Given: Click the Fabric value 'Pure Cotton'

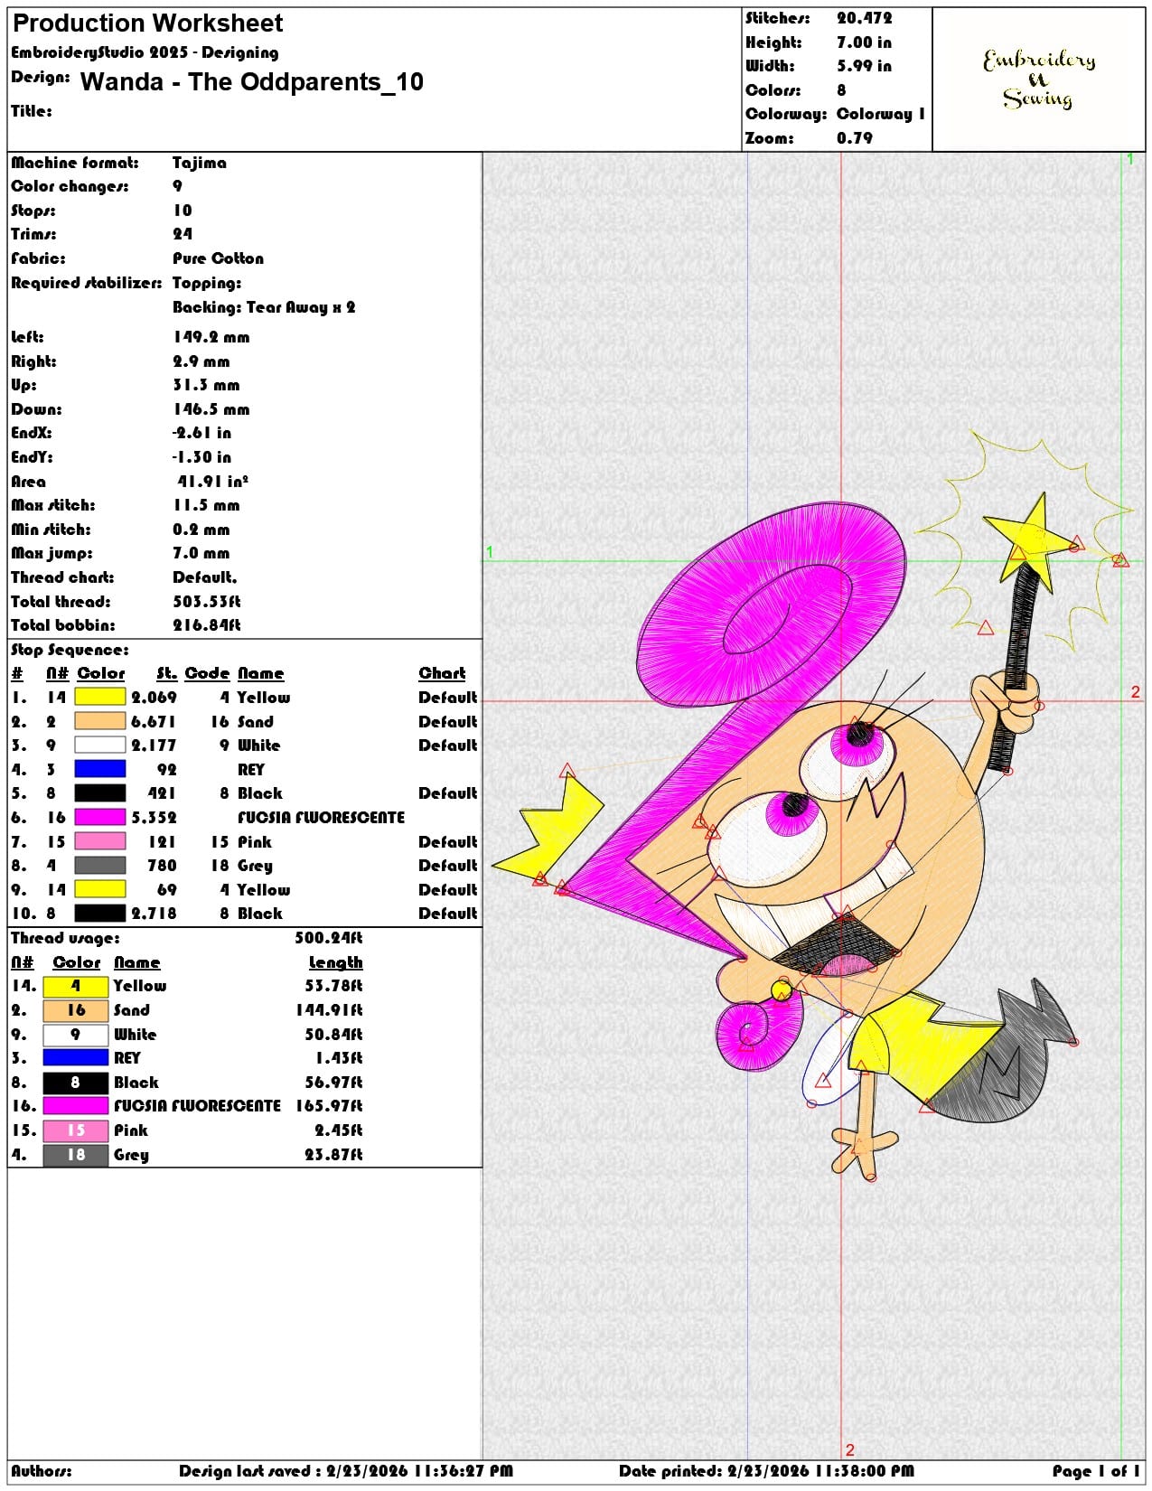Looking at the screenshot, I should [x=219, y=258].
